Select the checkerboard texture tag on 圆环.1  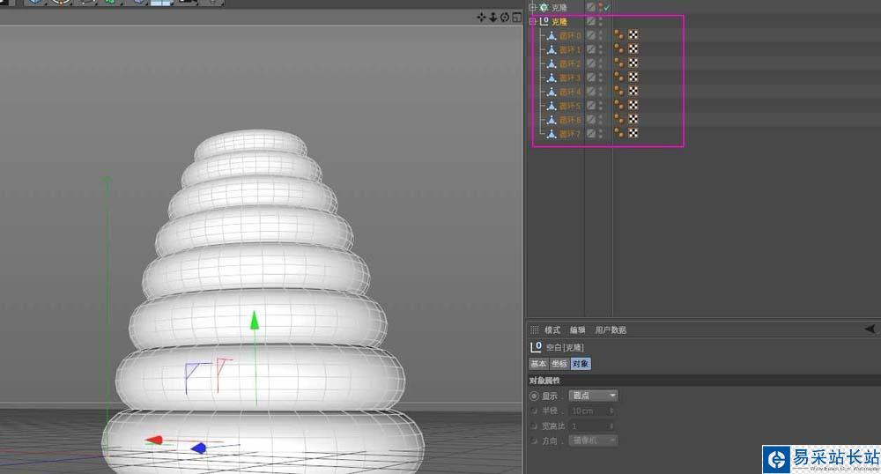[x=633, y=48]
